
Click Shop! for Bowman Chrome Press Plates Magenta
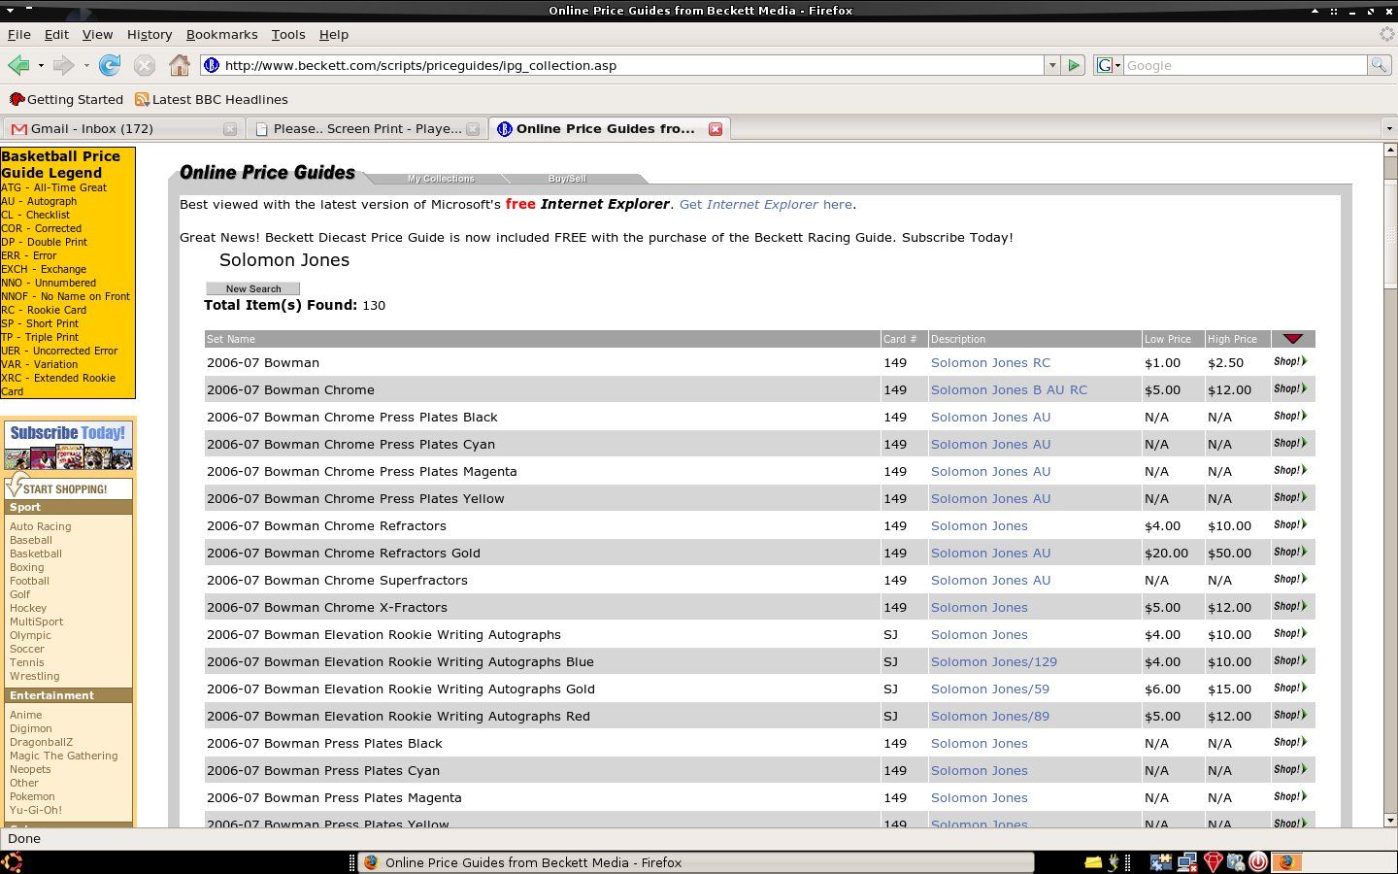(x=1290, y=470)
